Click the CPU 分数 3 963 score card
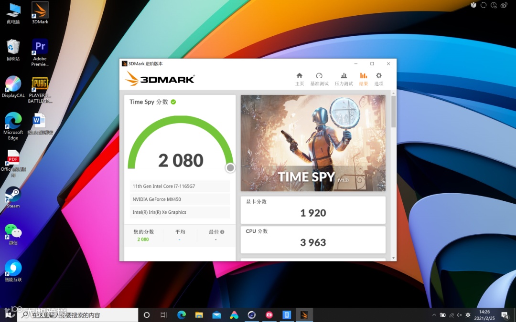The height and width of the screenshot is (322, 516). pyautogui.click(x=313, y=239)
